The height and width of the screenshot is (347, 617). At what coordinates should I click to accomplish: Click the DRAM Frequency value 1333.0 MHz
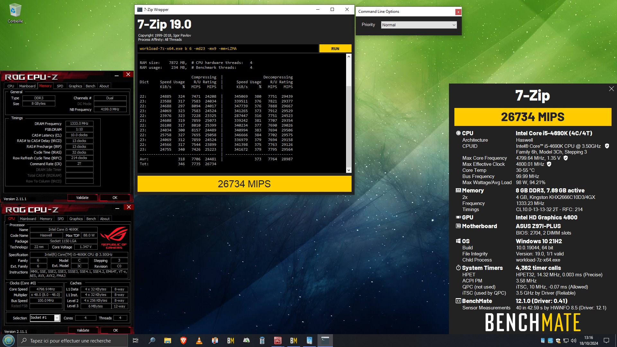79,123
